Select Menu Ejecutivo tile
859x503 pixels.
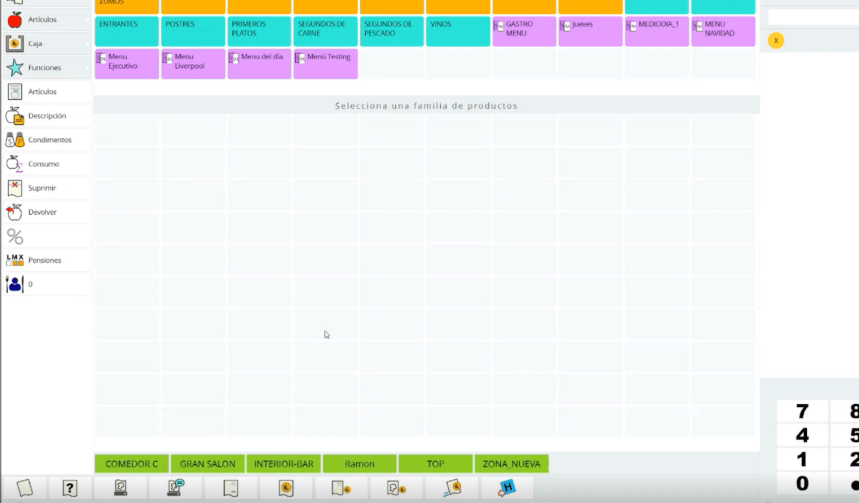(x=127, y=64)
